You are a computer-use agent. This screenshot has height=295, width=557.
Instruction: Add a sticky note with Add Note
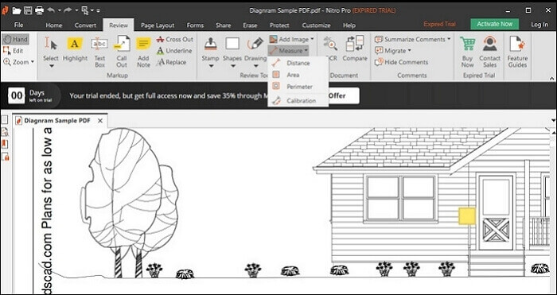pyautogui.click(x=143, y=52)
